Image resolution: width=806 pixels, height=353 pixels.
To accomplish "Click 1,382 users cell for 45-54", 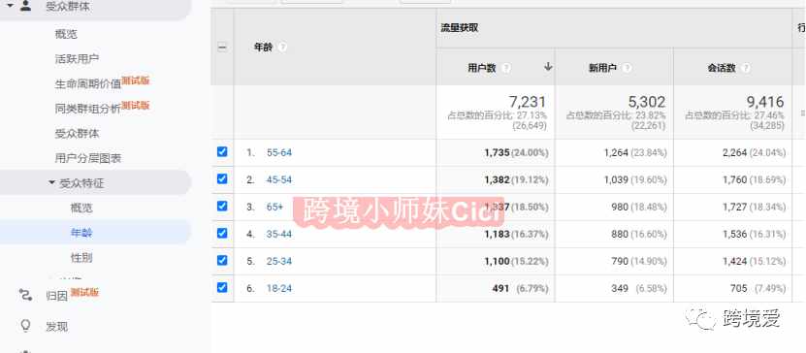I will click(x=497, y=179).
